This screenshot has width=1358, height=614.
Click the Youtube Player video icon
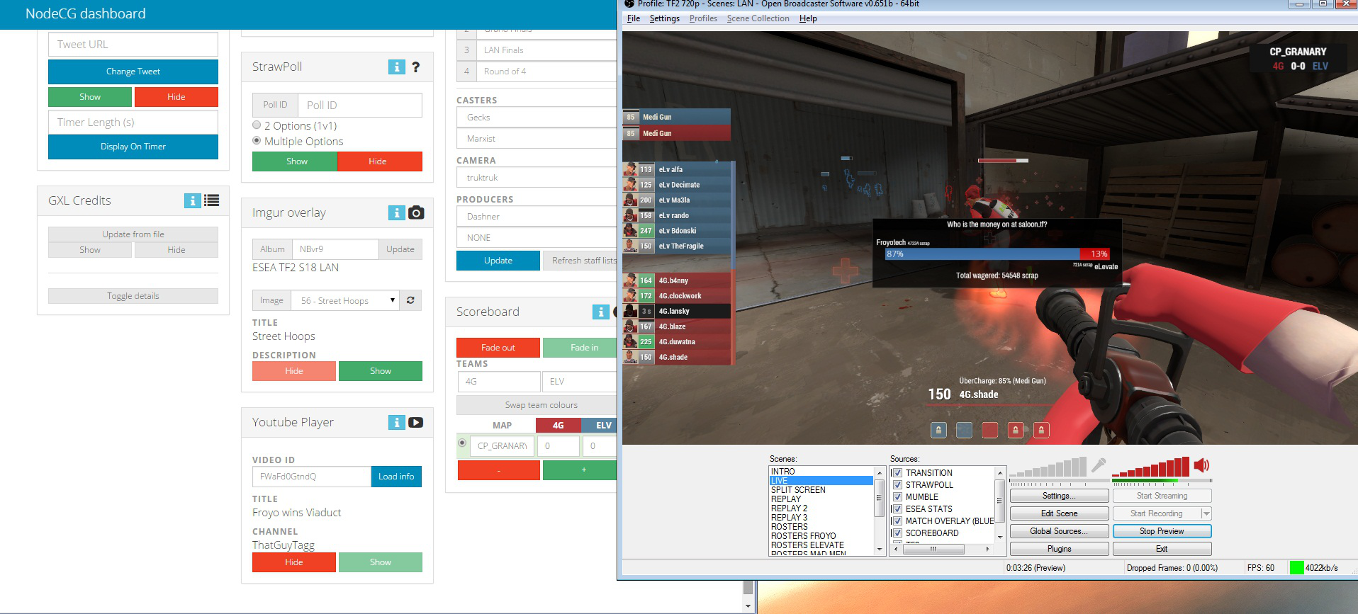click(x=416, y=422)
